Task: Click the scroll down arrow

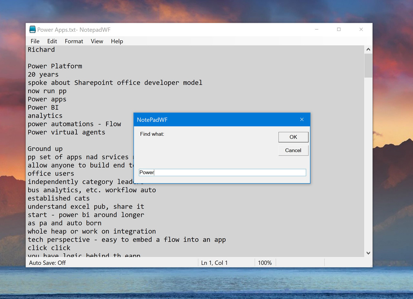Action: click(368, 253)
